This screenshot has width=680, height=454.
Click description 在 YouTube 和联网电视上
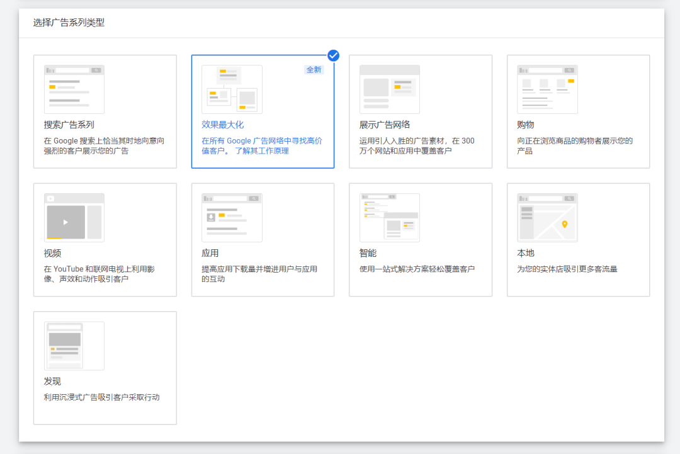[x=99, y=274]
